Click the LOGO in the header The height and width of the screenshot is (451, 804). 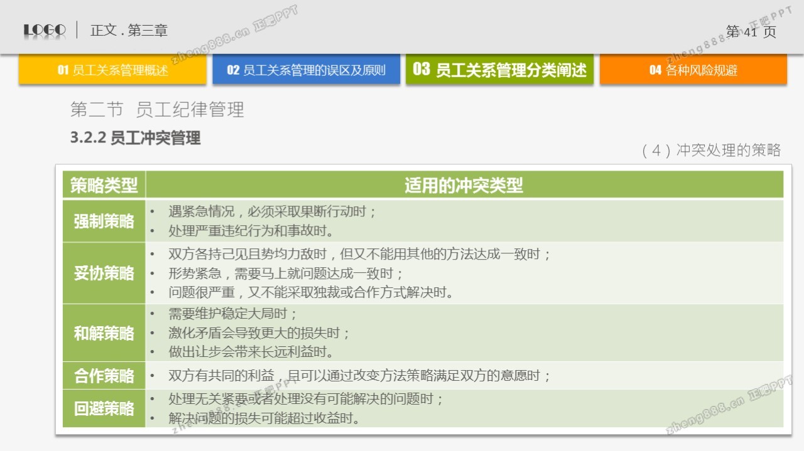(45, 30)
